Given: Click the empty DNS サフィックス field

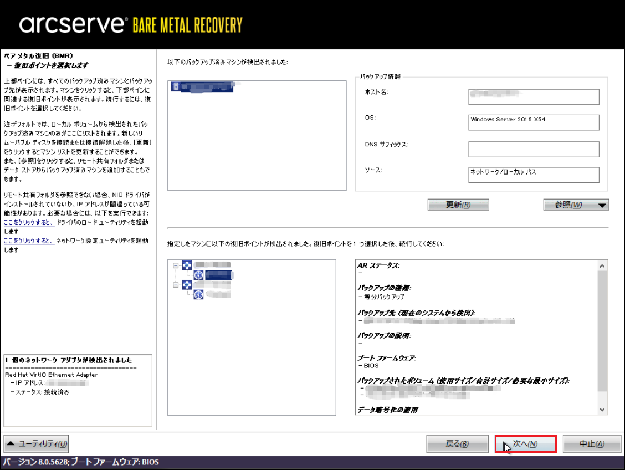Looking at the screenshot, I should click(534, 149).
